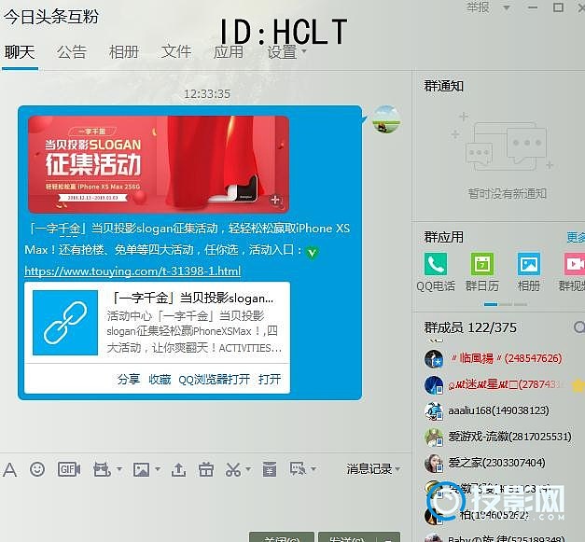Expand the 设置 dropdown arrow

click(304, 51)
